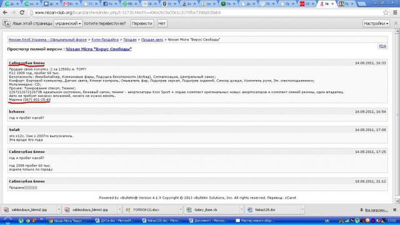Viewport: 400px width, 225px height.
Task: Click the last post's text Продана
Action: click(x=23, y=187)
